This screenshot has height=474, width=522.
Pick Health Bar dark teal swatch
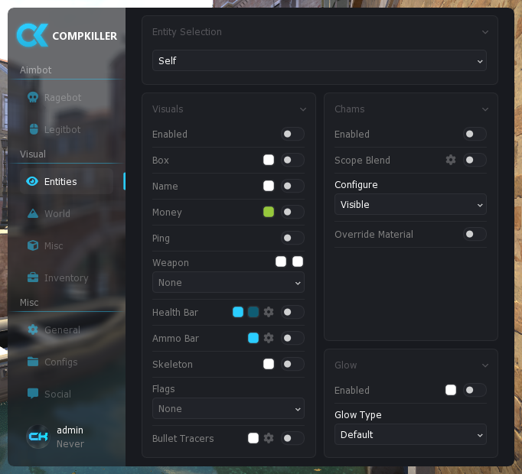[x=253, y=312]
